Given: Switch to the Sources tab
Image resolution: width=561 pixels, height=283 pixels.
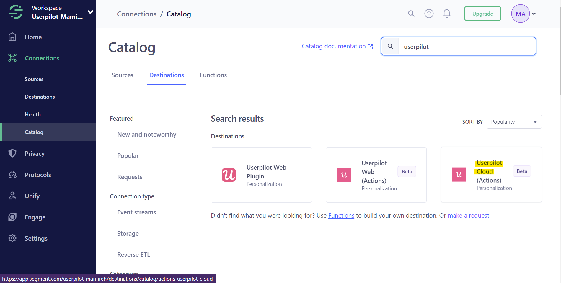Looking at the screenshot, I should click(122, 75).
